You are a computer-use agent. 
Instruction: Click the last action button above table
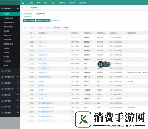[66, 28]
